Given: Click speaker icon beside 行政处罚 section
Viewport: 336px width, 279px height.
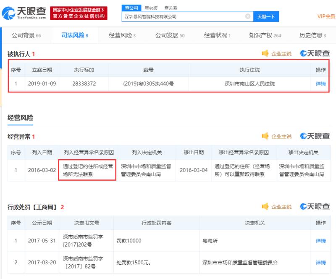Looking at the screenshot, I should [265, 206].
